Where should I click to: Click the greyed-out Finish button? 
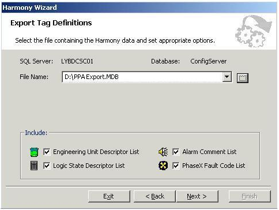coord(250,196)
